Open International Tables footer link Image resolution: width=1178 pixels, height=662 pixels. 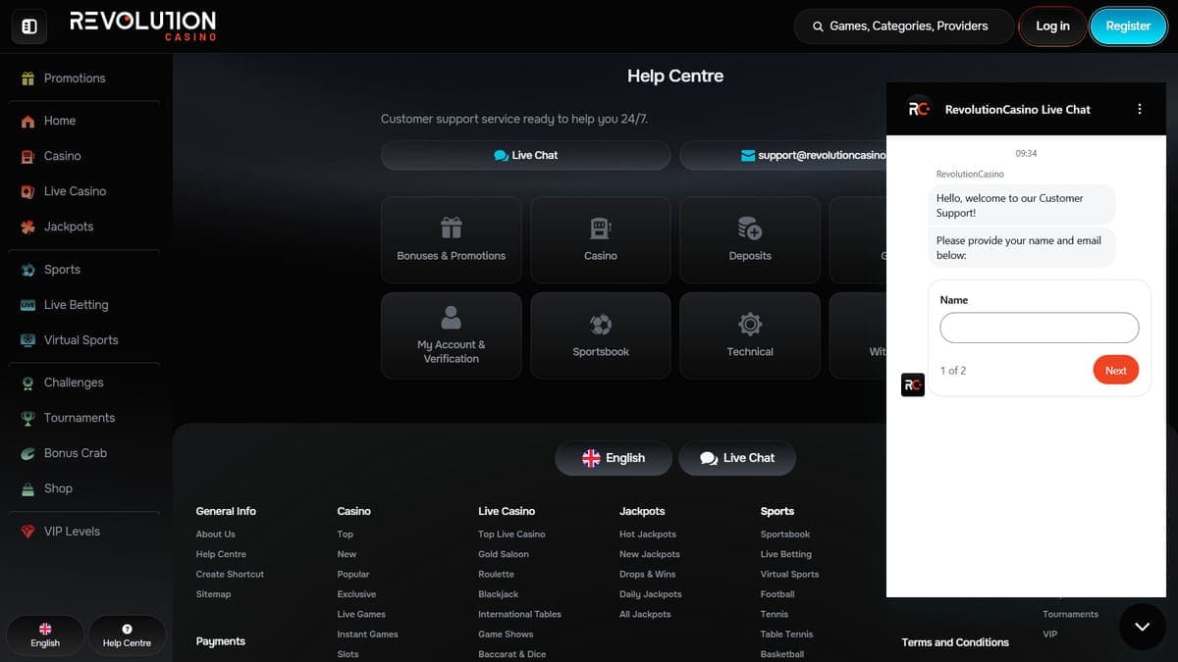[x=520, y=614]
